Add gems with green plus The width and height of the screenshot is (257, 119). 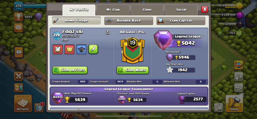220,34
